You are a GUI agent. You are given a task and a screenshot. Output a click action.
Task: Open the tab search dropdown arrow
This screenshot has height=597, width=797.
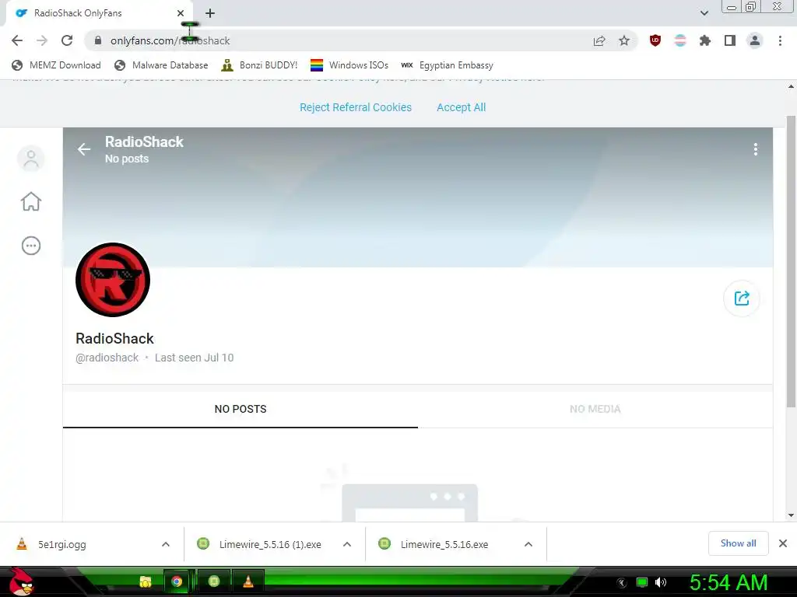pos(704,13)
